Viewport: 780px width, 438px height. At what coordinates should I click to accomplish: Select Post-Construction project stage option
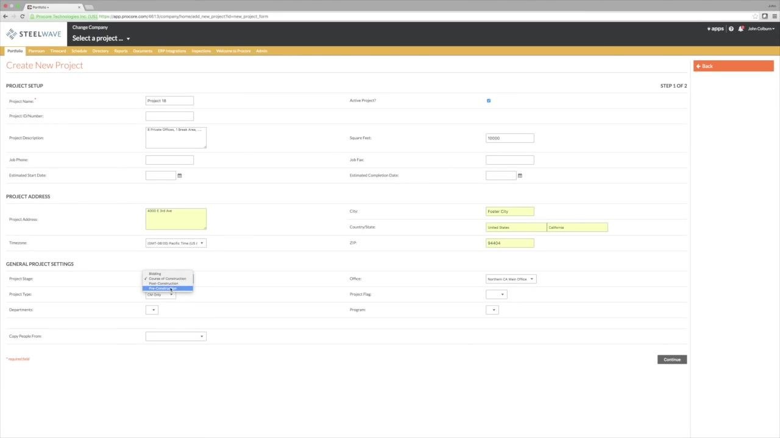point(168,283)
